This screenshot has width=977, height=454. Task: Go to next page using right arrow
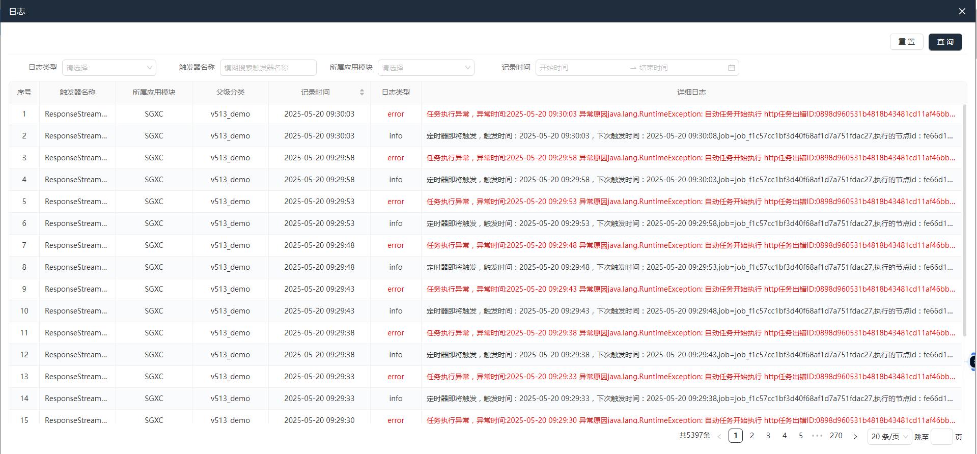[855, 436]
